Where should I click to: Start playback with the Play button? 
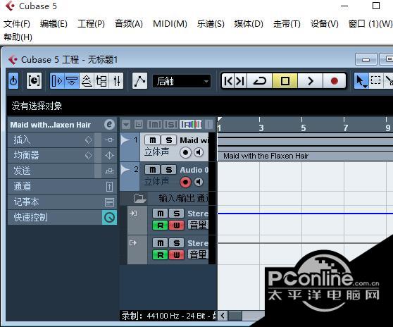point(311,81)
